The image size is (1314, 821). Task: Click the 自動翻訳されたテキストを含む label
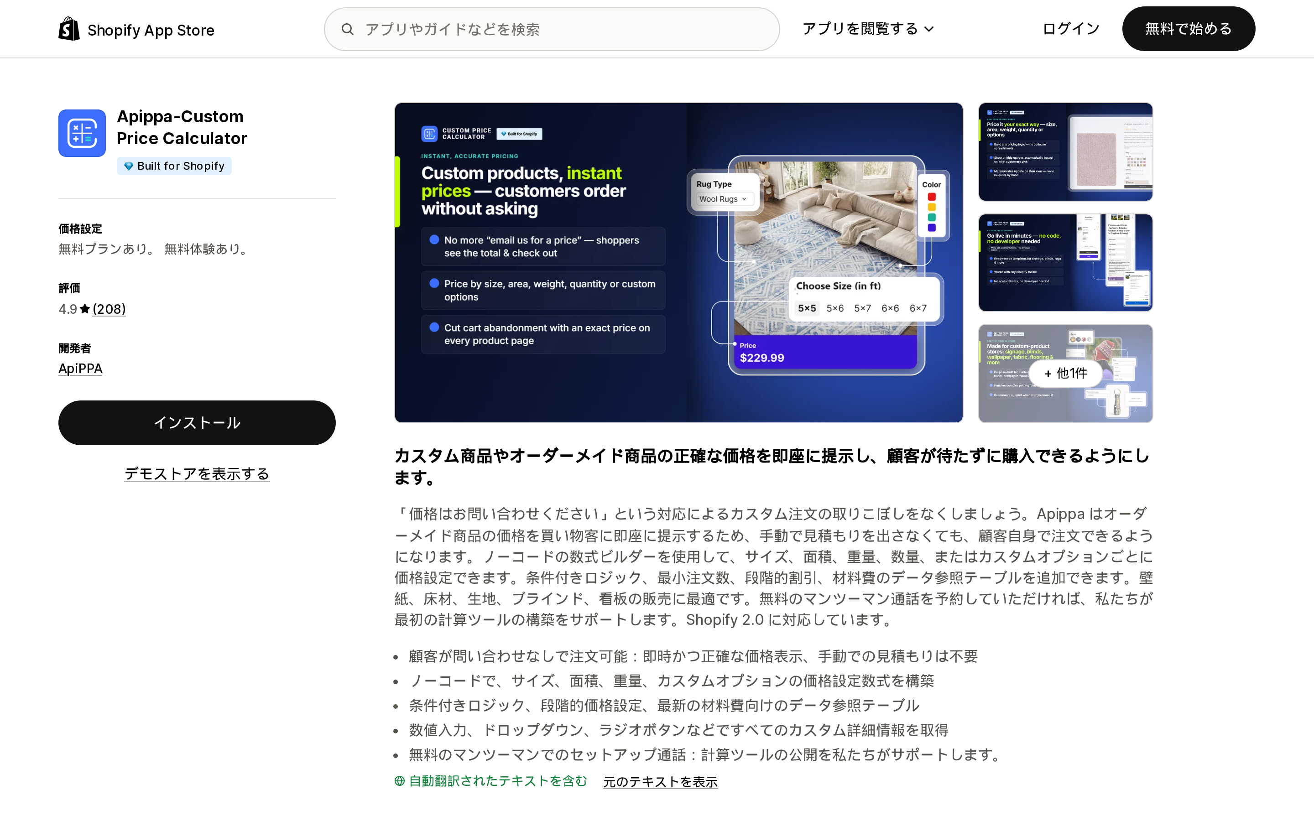[498, 781]
